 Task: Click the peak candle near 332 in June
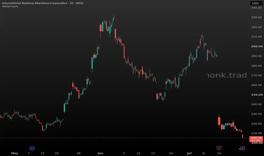click(x=114, y=17)
